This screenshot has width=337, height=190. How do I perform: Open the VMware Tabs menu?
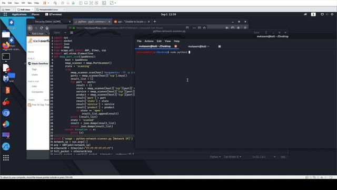click(x=29, y=3)
